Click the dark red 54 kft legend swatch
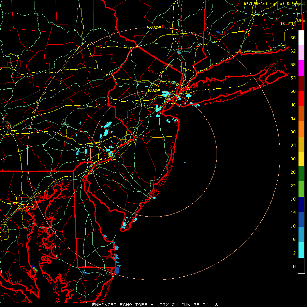This screenshot has width=307, height=307. click(x=301, y=83)
